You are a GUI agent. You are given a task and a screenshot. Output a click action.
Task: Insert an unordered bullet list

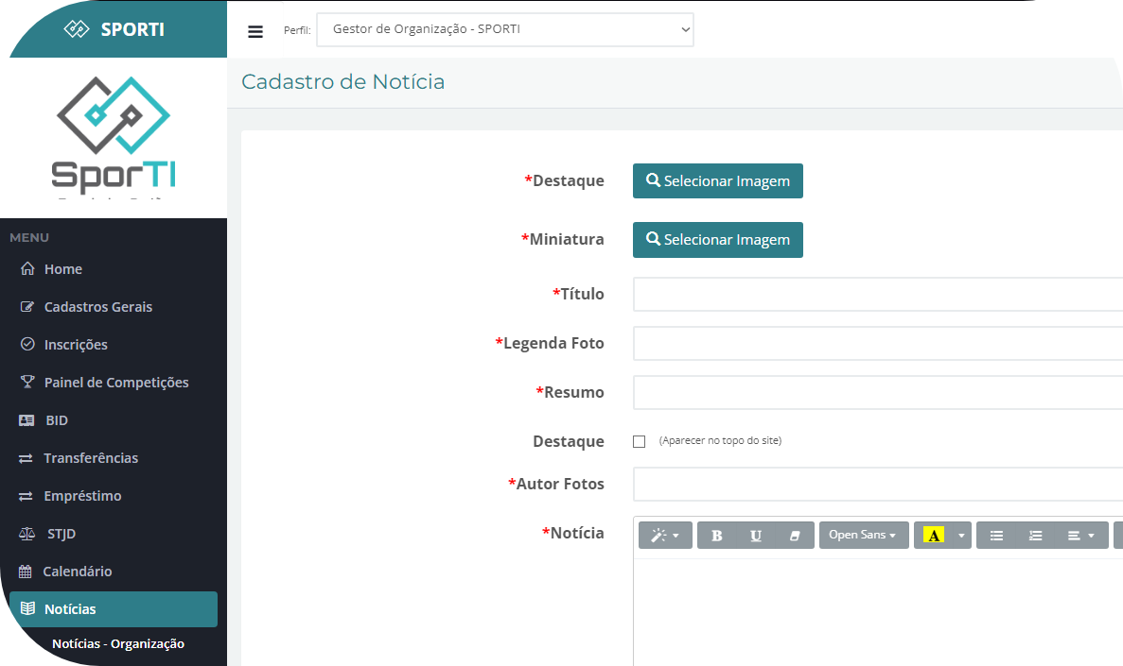pos(996,536)
